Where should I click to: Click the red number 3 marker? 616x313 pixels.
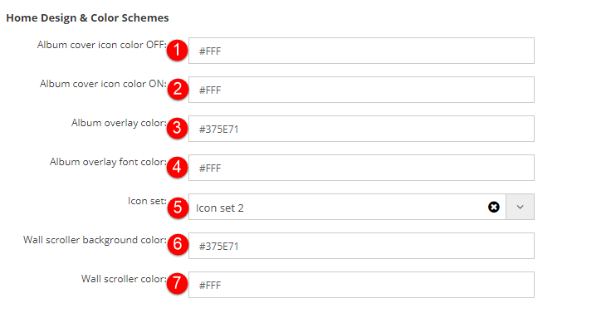point(177,128)
